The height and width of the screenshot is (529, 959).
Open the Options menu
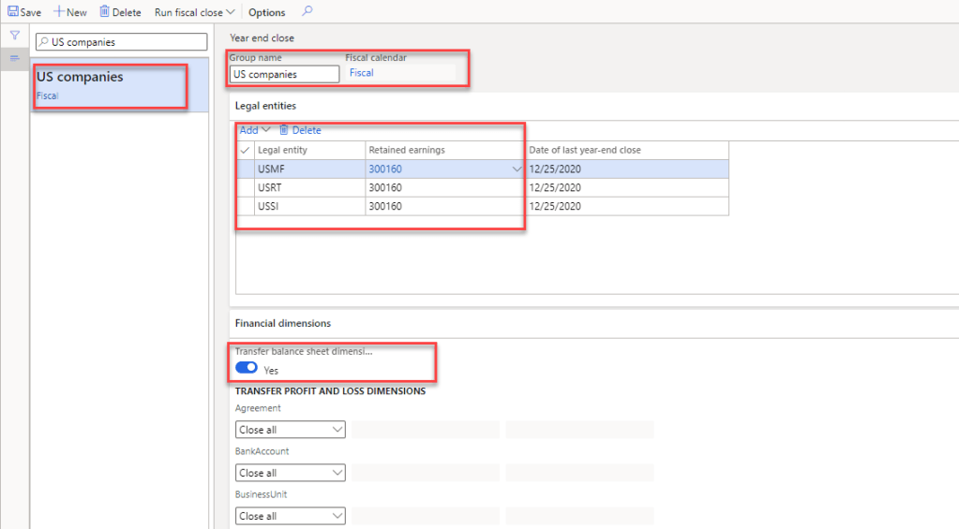pyautogui.click(x=267, y=12)
